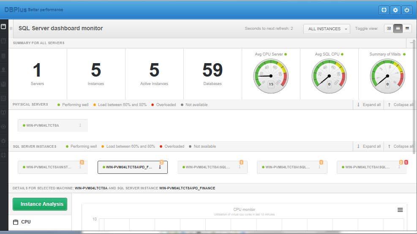Click orange alert badge on WIN-PVM04LTCT8A\INST tile

pyautogui.click(x=82, y=162)
